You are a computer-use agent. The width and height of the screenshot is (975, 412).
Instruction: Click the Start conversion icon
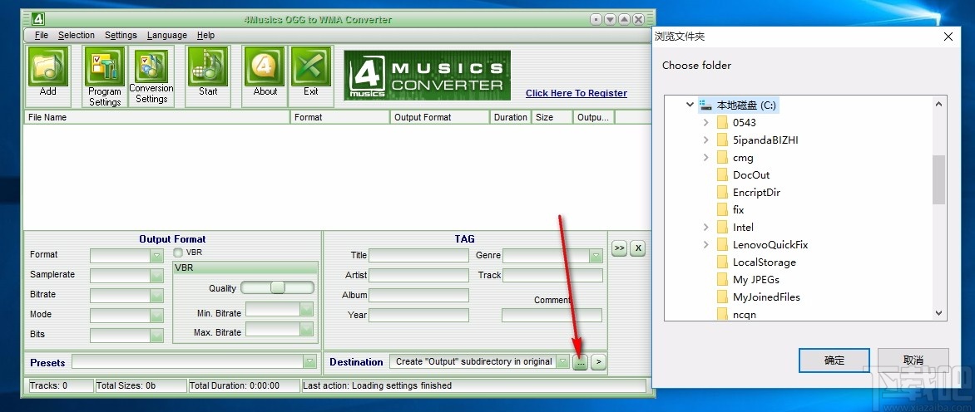click(x=208, y=67)
